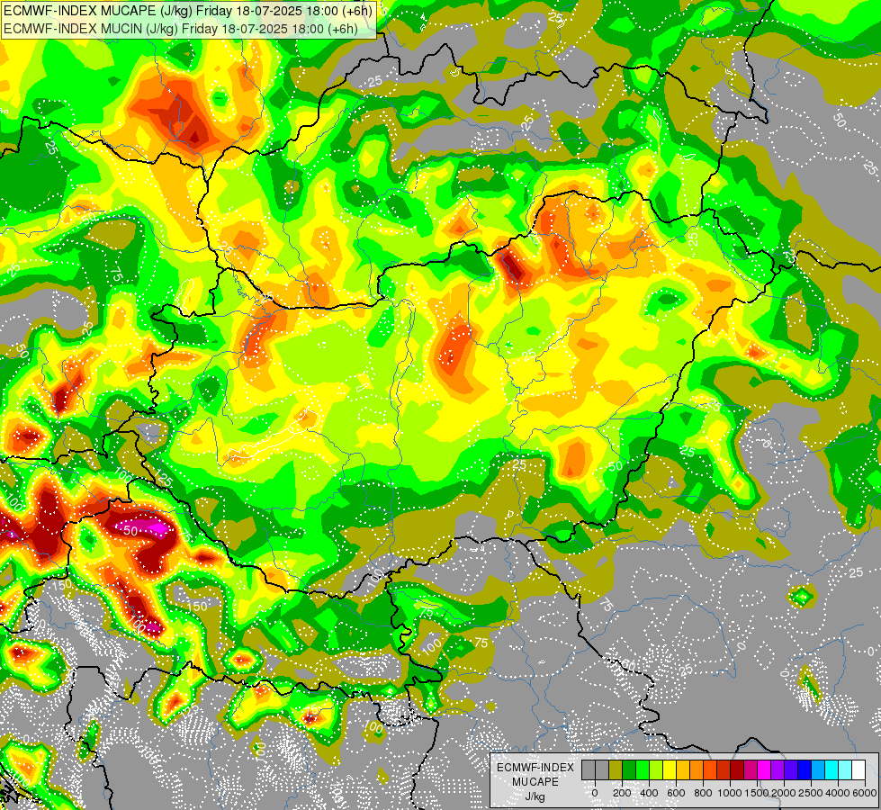Select the dark maroon legend swatch after 1000
881x810 pixels.
[737, 769]
